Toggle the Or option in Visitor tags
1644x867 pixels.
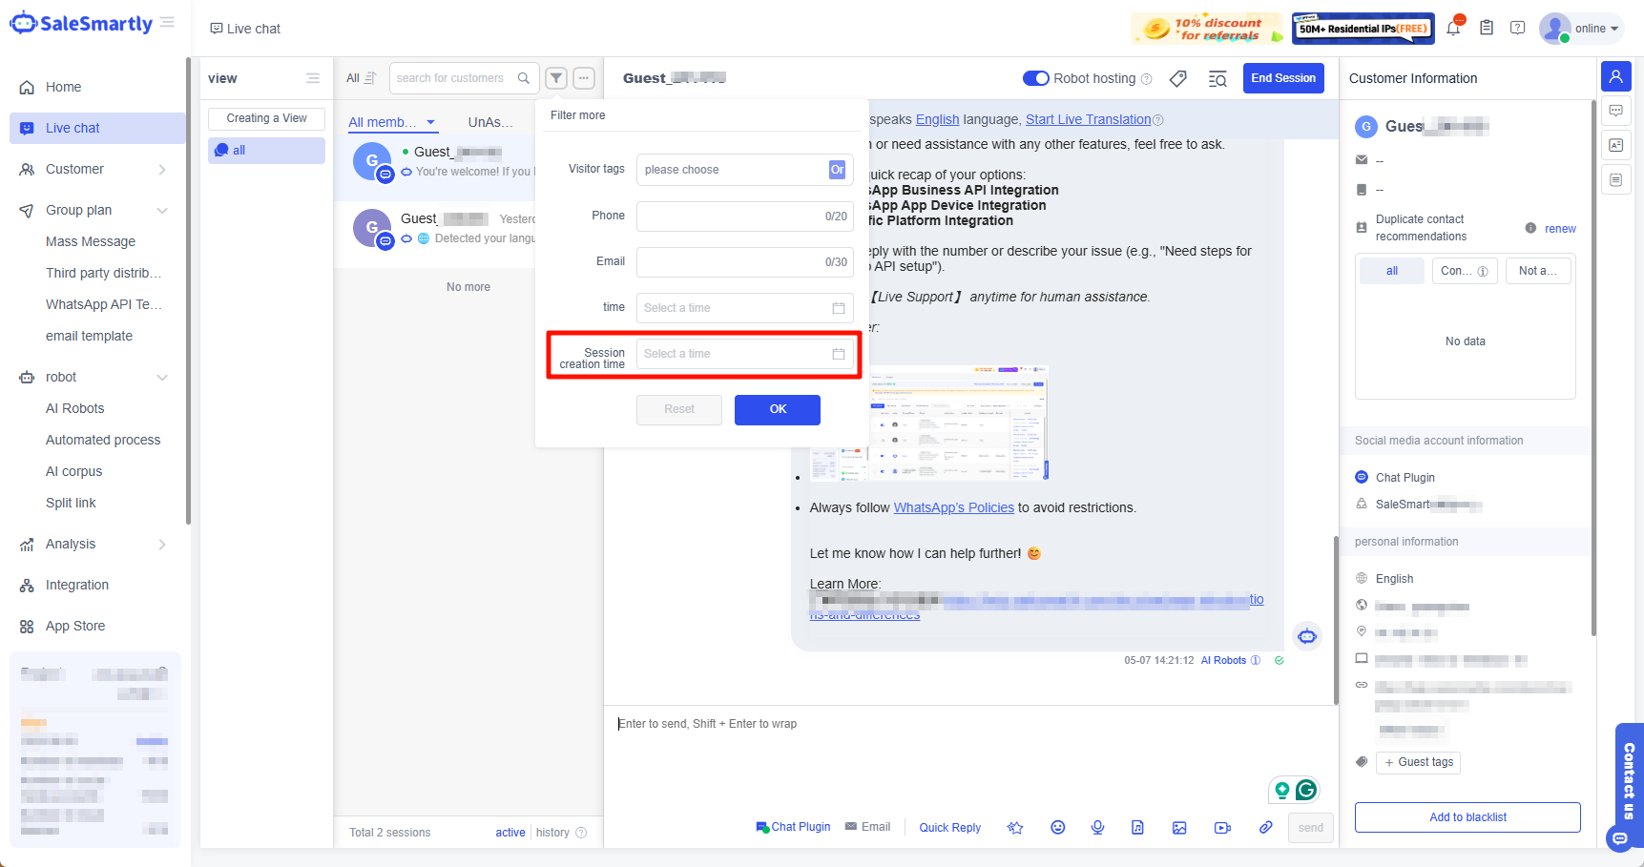(837, 170)
